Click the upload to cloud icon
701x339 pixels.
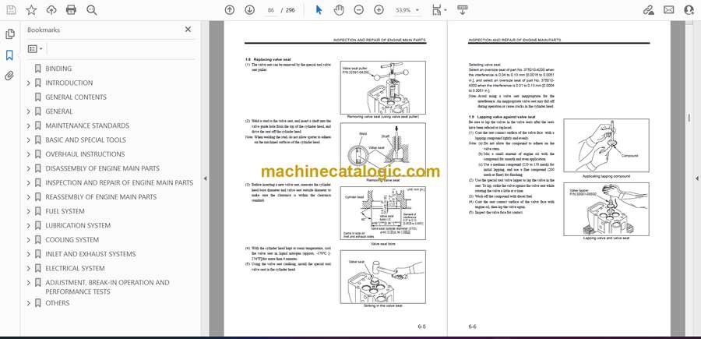pyautogui.click(x=51, y=10)
